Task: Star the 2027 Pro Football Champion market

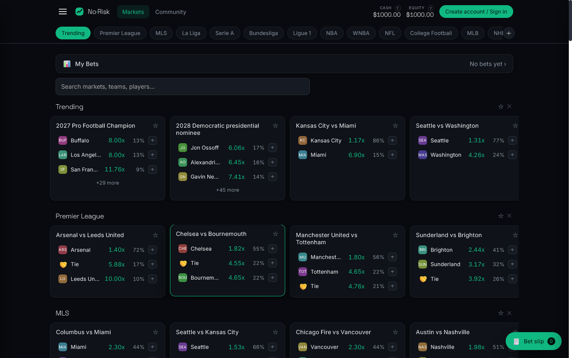Action: tap(156, 126)
